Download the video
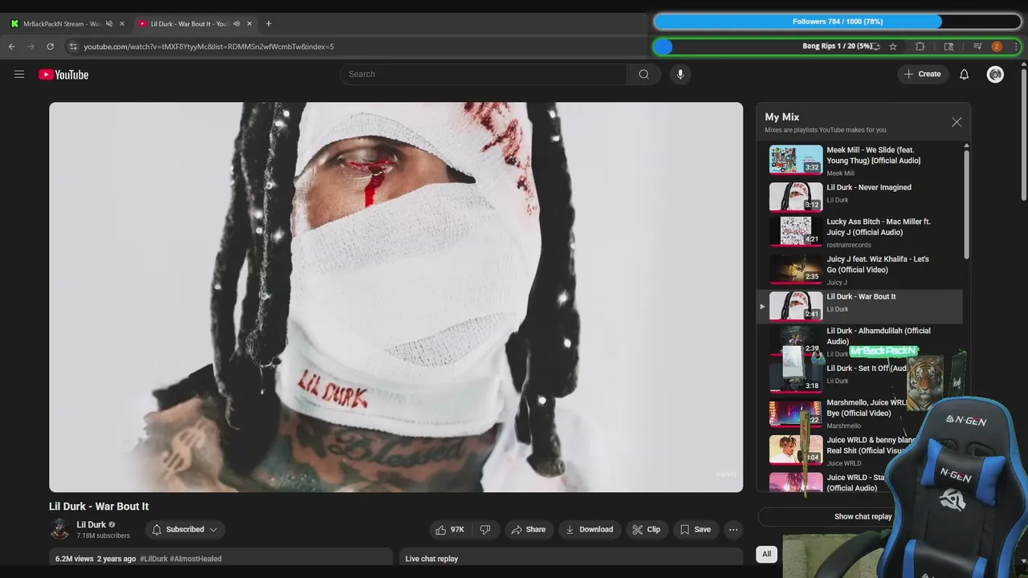 pyautogui.click(x=589, y=530)
